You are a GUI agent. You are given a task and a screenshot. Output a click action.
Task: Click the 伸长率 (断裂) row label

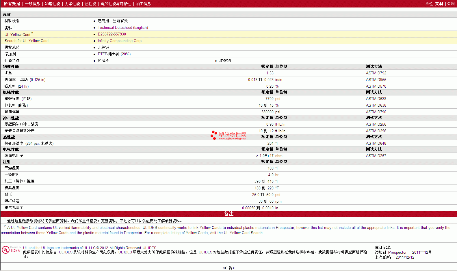click(16, 105)
